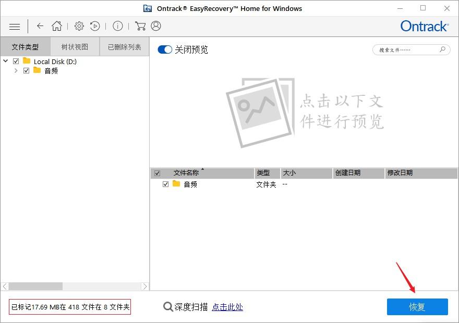This screenshot has width=459, height=323.
Task: Switch to the 已删除列表 tab
Action: [125, 47]
